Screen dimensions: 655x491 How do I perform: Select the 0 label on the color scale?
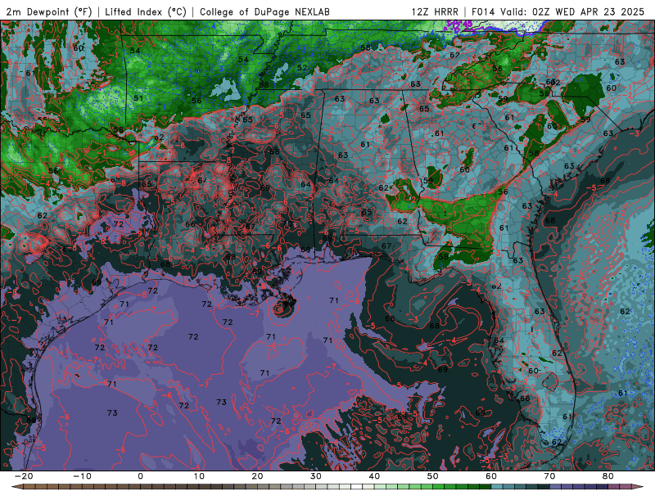140,476
